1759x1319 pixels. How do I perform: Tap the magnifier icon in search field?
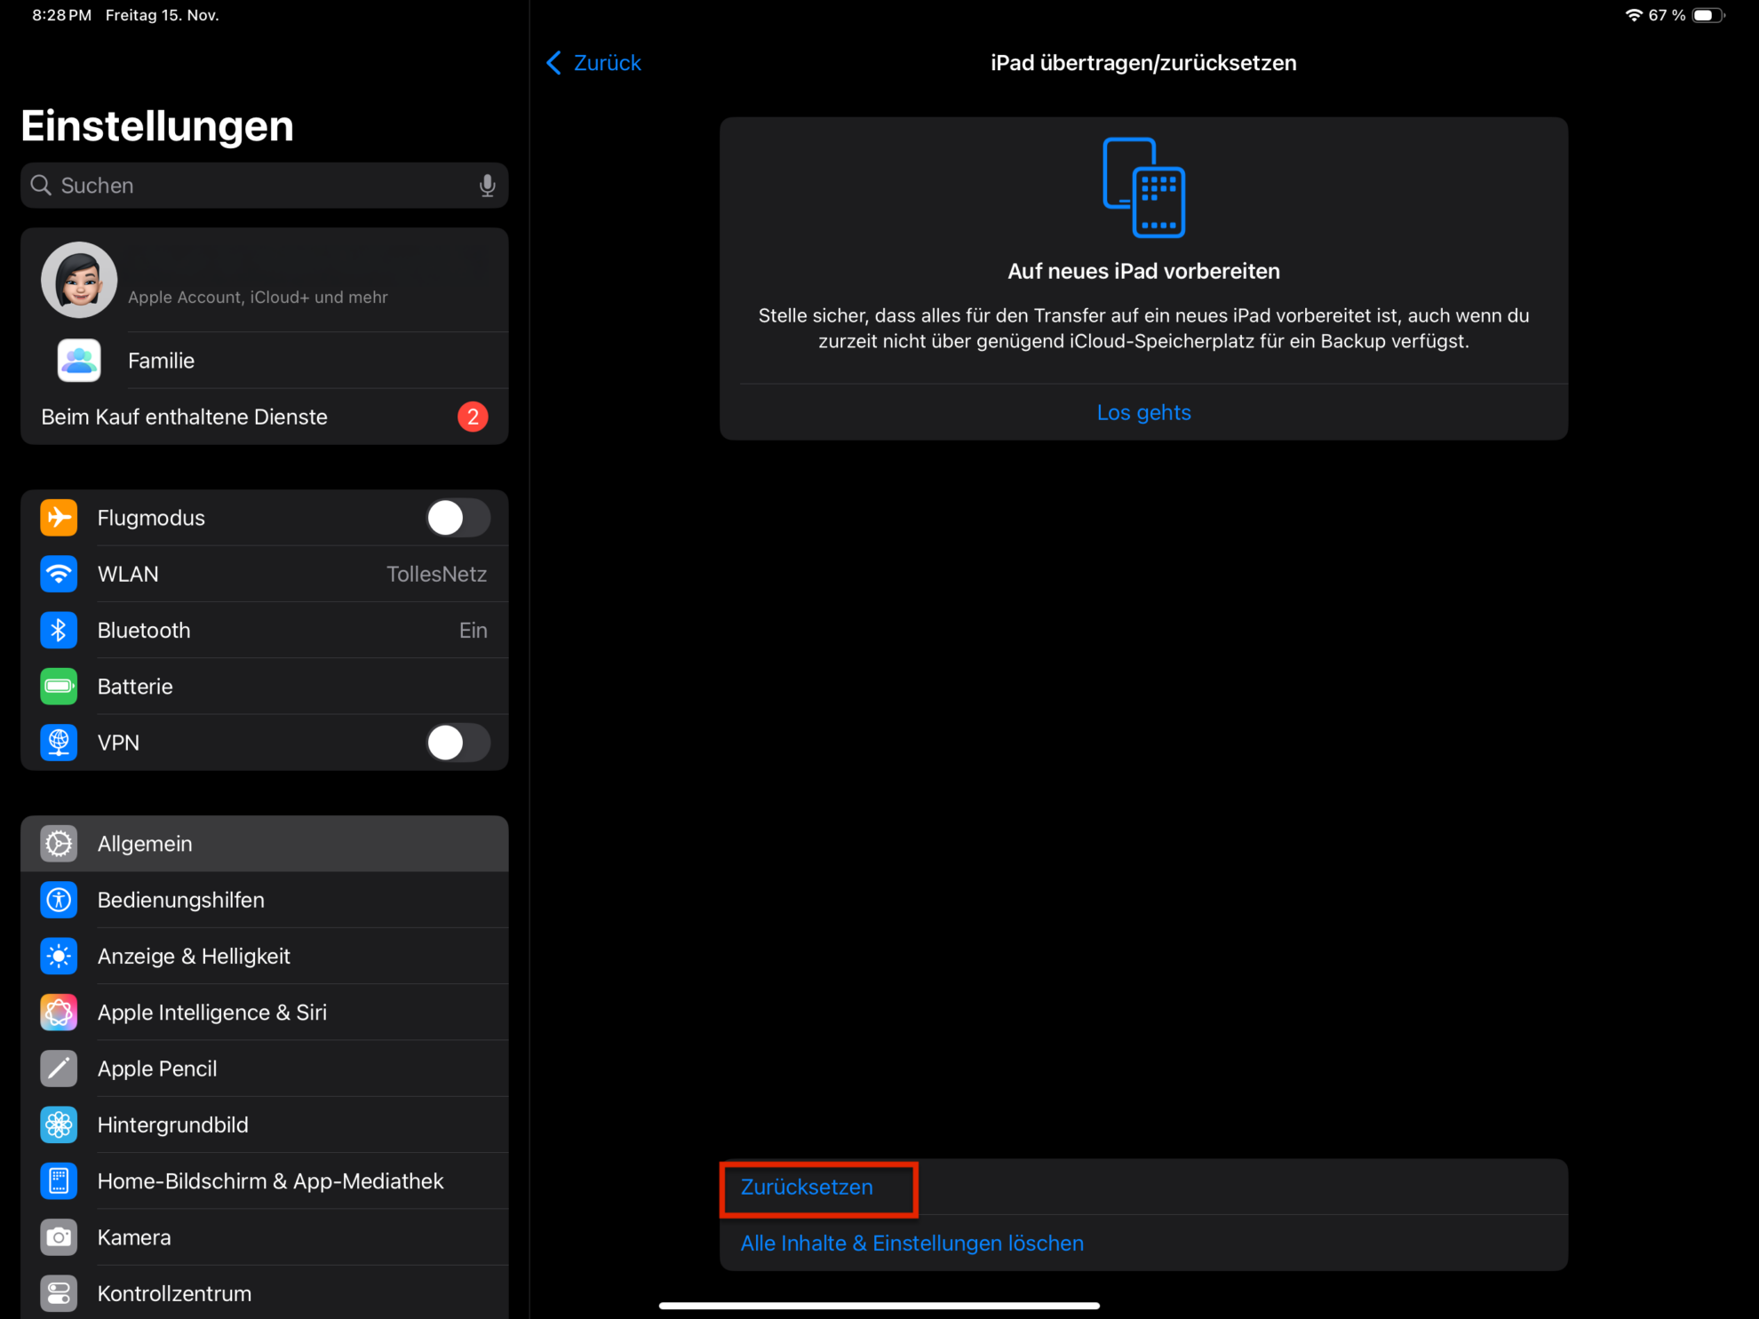41,185
